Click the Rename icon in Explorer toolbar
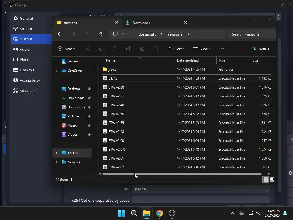293x220 pixels. pos(128,49)
